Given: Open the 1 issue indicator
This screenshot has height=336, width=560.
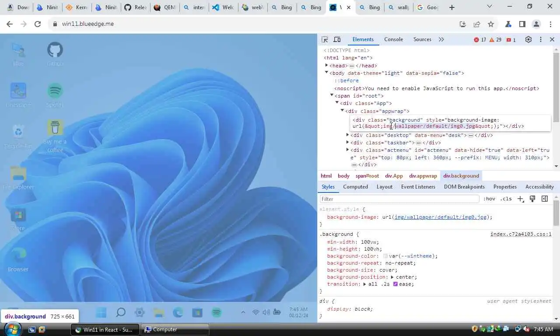Looking at the screenshot, I should pyautogui.click(x=511, y=40).
